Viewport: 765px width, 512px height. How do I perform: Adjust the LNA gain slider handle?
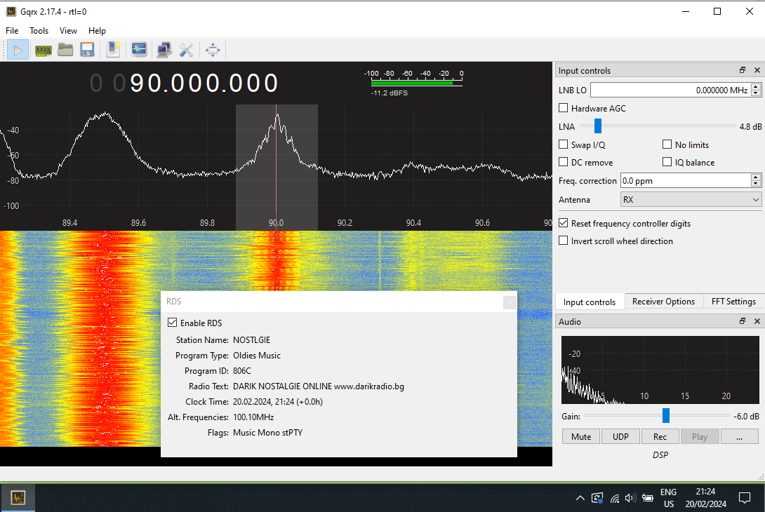pyautogui.click(x=598, y=126)
